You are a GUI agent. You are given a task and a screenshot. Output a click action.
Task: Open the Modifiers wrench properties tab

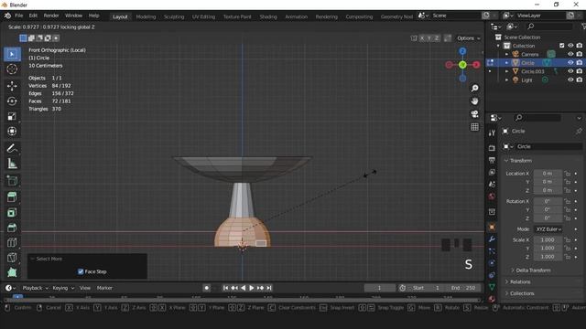[x=492, y=239]
